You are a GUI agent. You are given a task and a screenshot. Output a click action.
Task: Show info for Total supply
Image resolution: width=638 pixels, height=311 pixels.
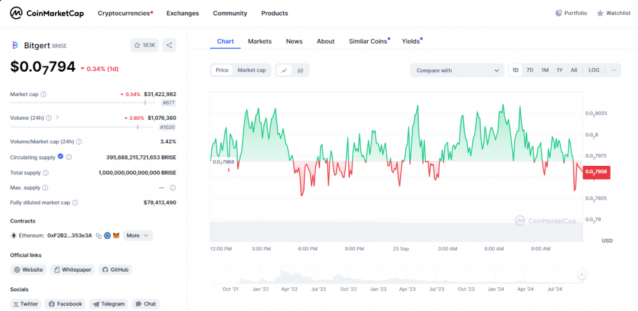tap(45, 173)
